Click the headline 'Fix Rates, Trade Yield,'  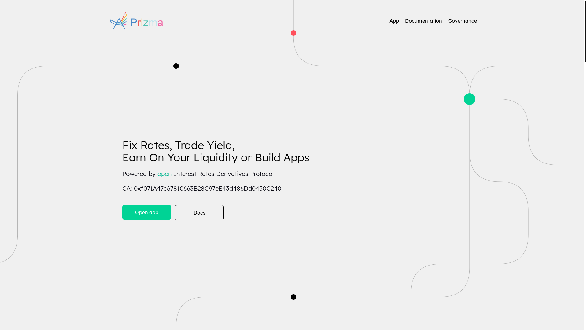click(x=179, y=145)
